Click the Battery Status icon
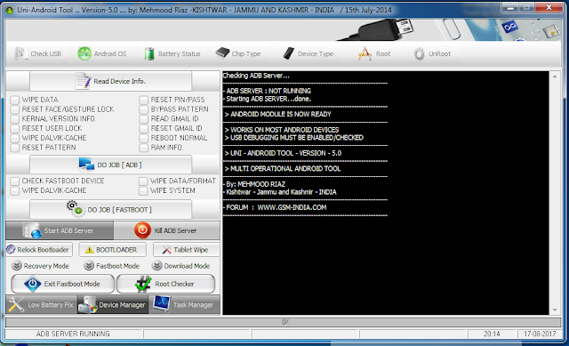569x346 pixels. [x=149, y=53]
